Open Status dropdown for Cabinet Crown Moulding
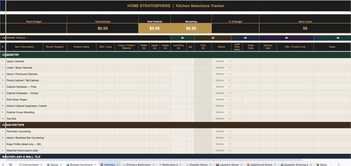Viewport: 351px width, 166px height. pos(229,112)
